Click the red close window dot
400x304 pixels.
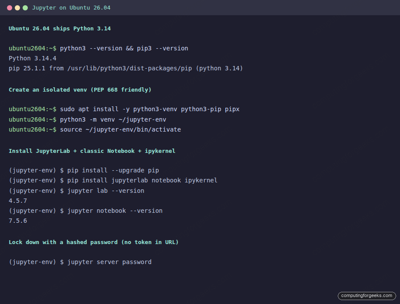coord(10,8)
